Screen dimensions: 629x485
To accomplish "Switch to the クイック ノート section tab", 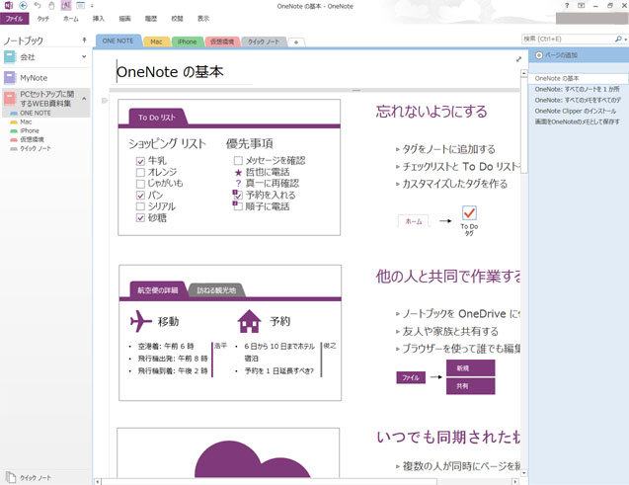I will (x=264, y=41).
